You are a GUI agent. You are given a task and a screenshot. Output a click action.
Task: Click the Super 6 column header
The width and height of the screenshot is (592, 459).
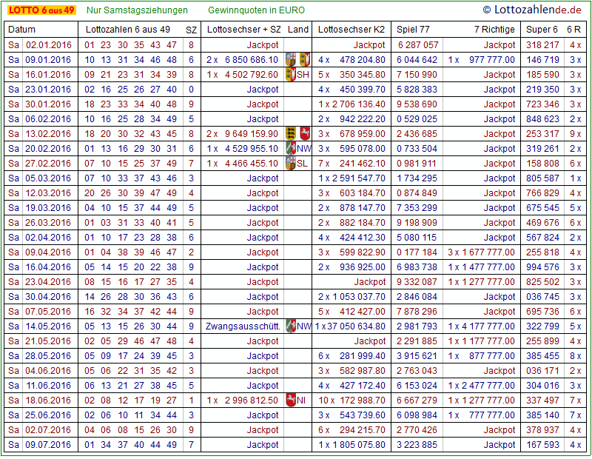[542, 30]
